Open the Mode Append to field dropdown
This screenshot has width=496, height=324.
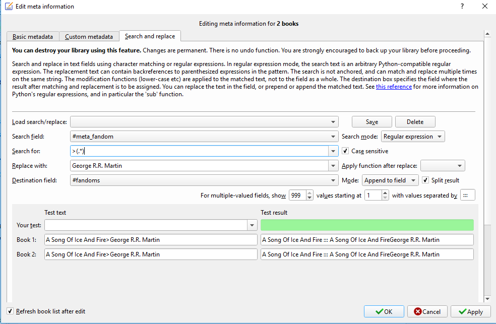(390, 180)
